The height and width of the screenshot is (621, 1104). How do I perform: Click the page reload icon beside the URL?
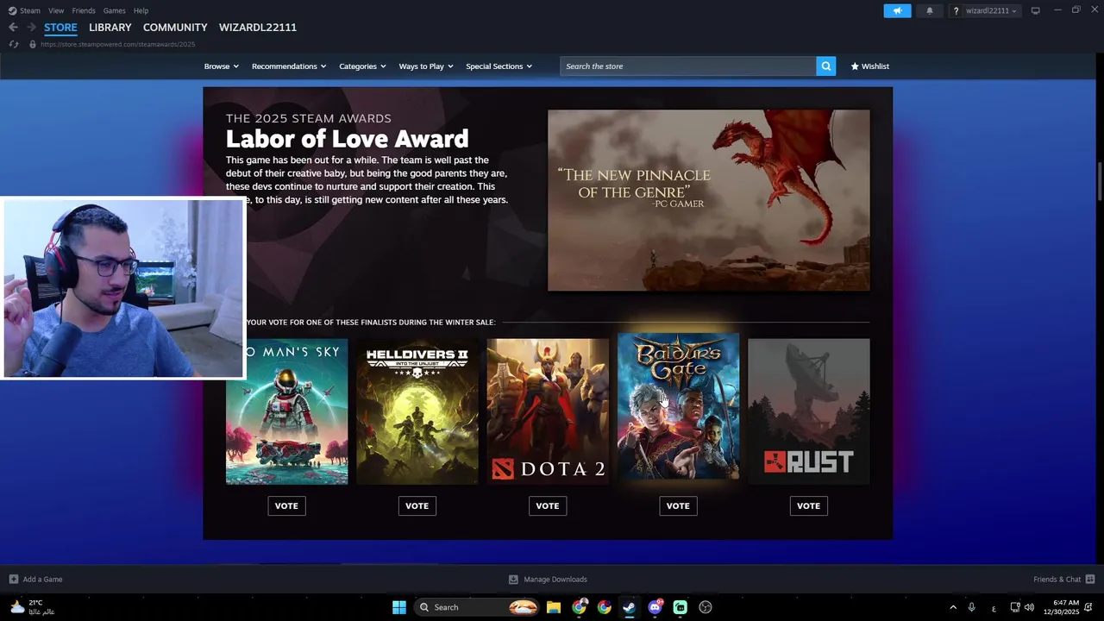(x=14, y=44)
